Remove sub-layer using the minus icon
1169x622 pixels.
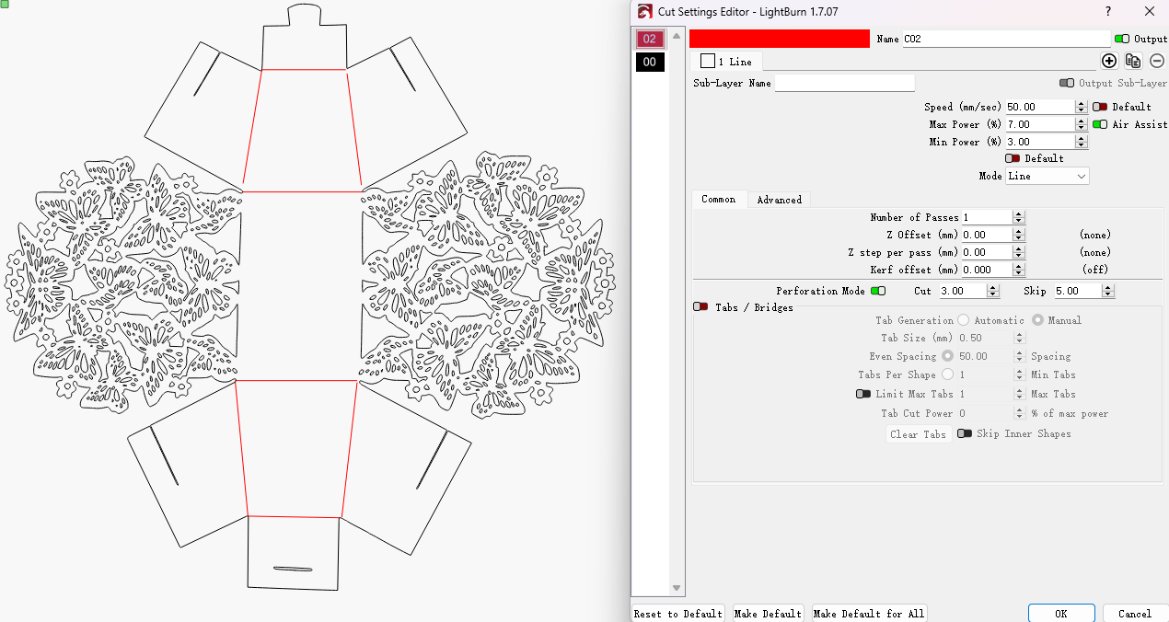[x=1157, y=61]
